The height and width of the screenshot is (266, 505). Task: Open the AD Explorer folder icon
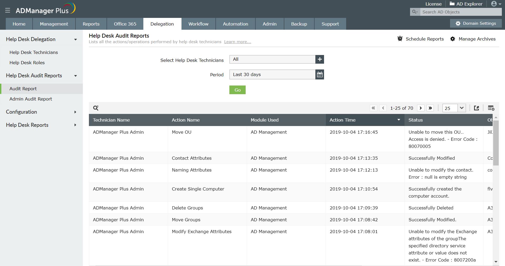point(452,4)
